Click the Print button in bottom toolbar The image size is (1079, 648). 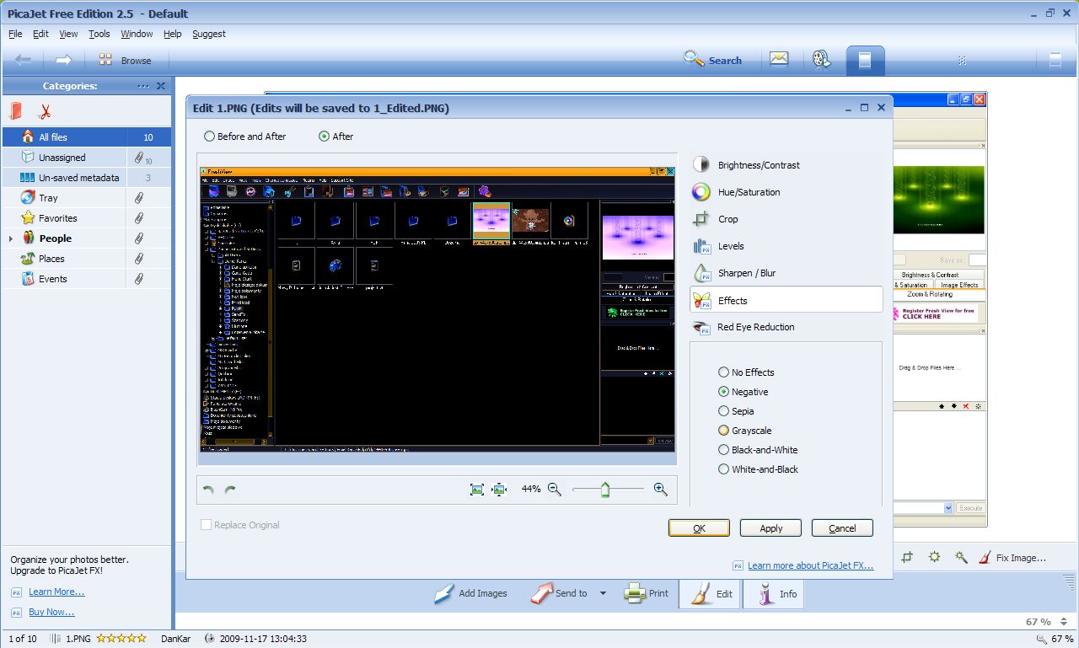point(647,593)
